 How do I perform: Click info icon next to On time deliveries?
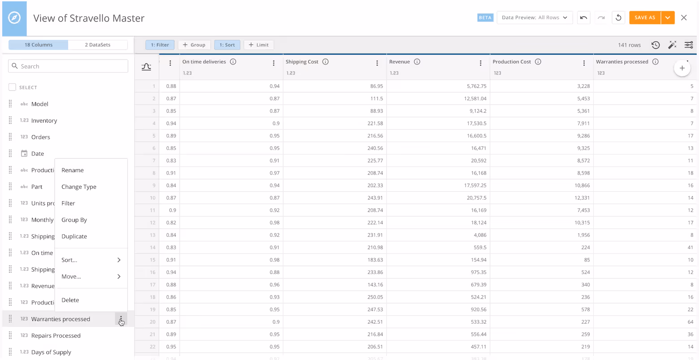click(x=233, y=62)
